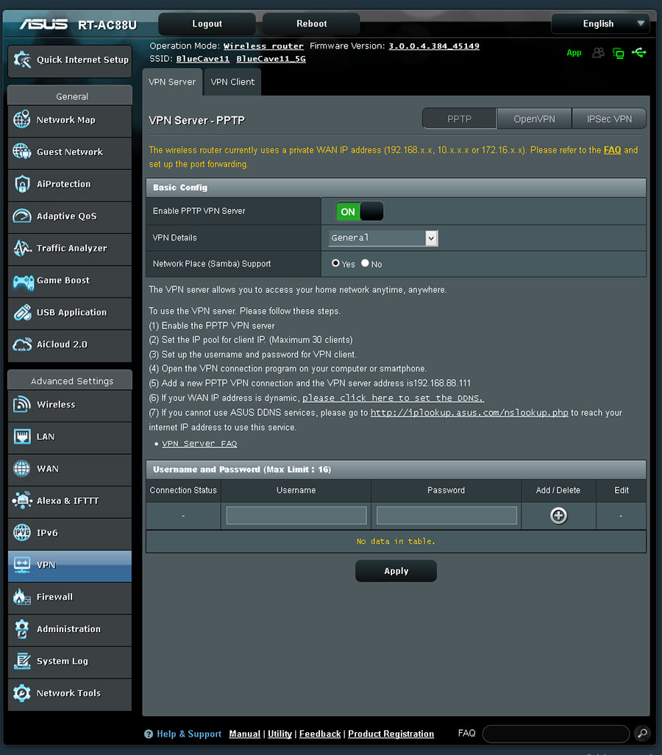Screen dimensions: 662x755
Task: Click the Guest Network globe icon
Action: [21, 152]
